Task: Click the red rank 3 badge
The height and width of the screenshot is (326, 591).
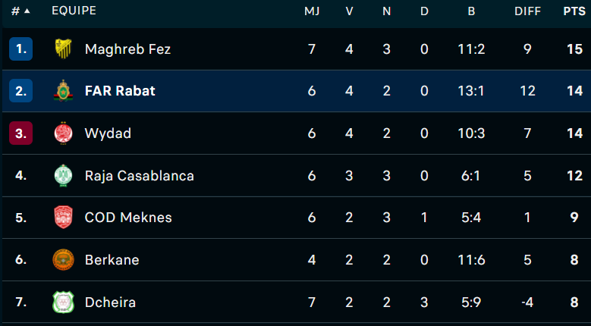Action: coord(20,133)
